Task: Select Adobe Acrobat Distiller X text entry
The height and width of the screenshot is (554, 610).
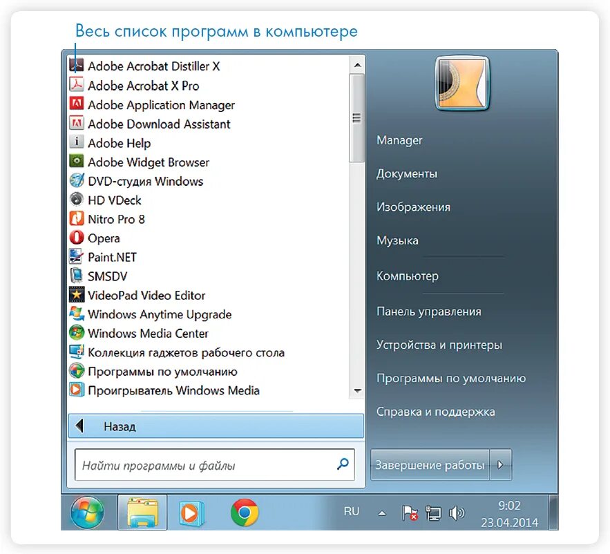Action: point(153,66)
